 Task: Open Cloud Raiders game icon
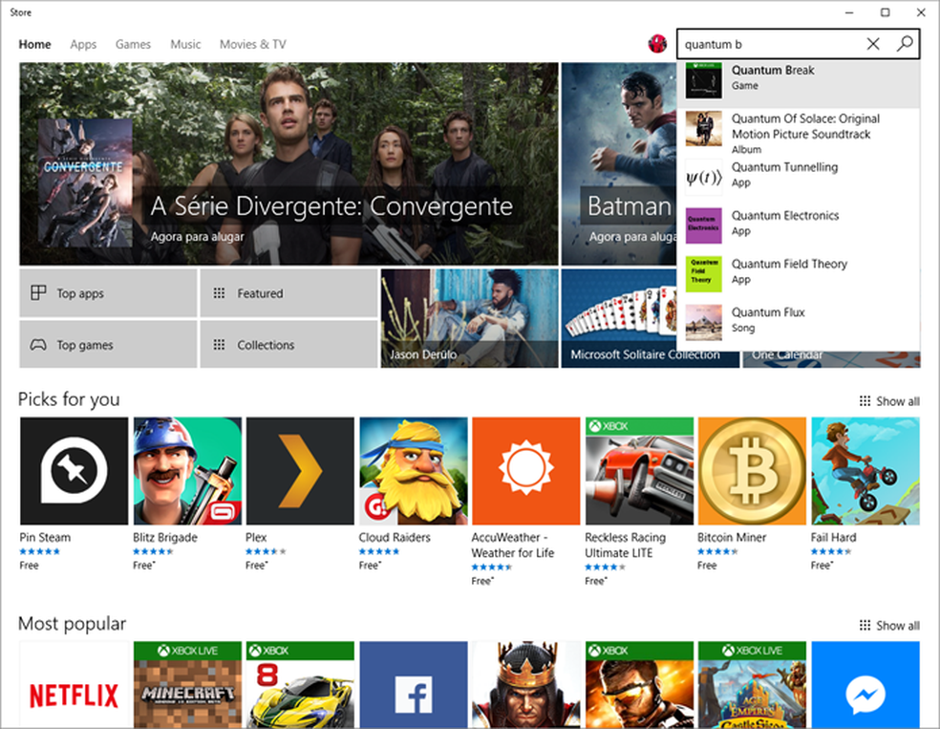414,471
